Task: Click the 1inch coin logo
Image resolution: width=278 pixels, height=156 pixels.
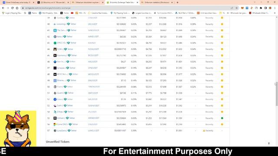Action: pos(55,87)
